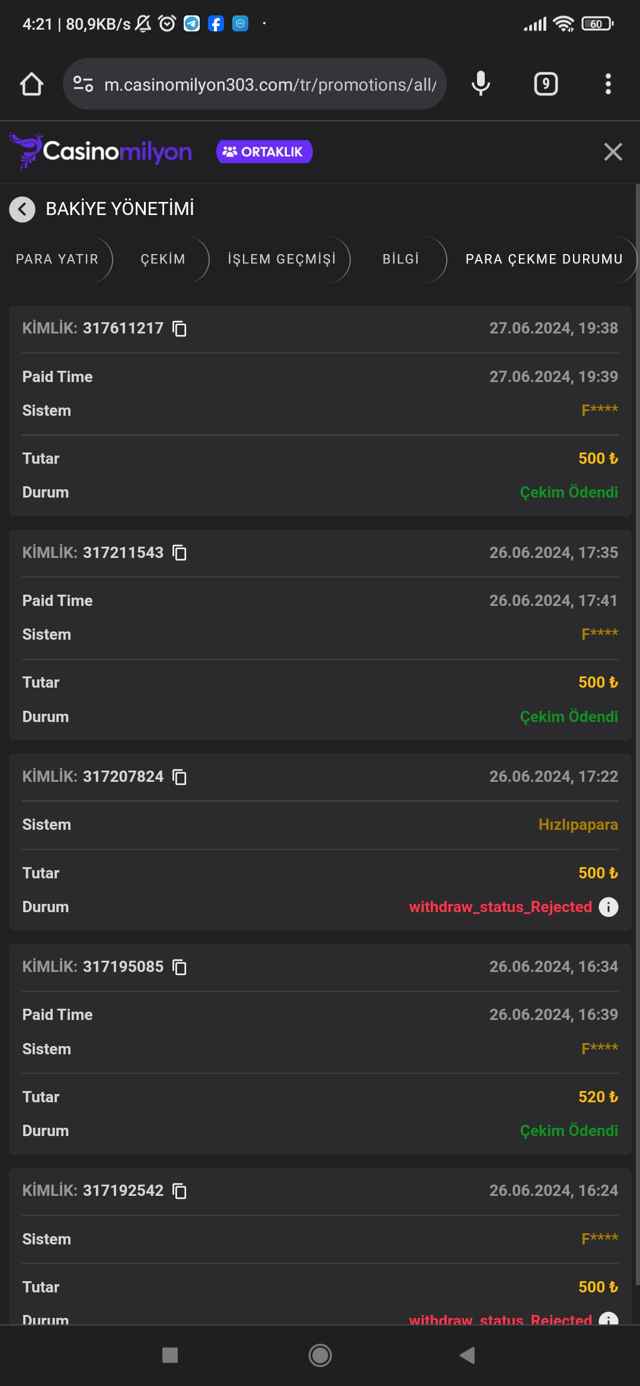
Task: Switch to the ÇEKİM tab
Action: (162, 259)
